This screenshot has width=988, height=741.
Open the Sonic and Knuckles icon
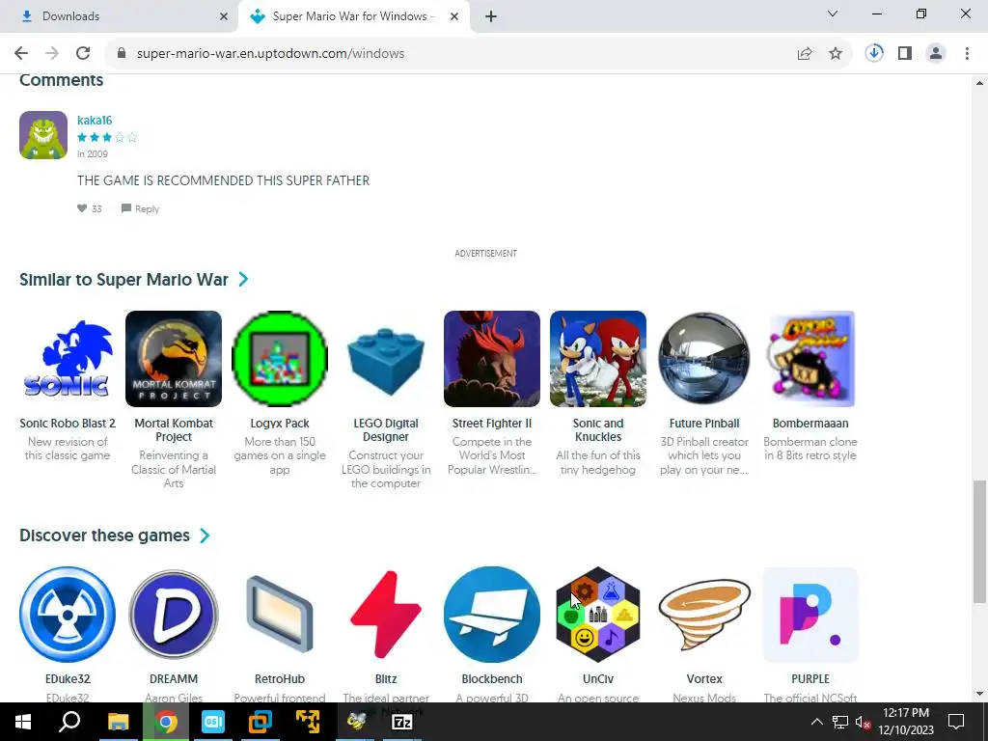[x=598, y=359]
